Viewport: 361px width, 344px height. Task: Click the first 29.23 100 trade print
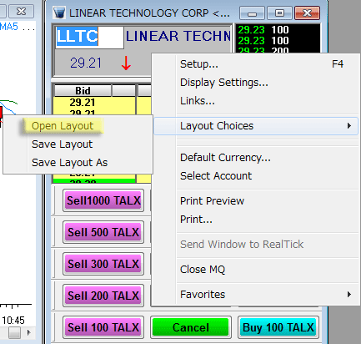coord(263,29)
